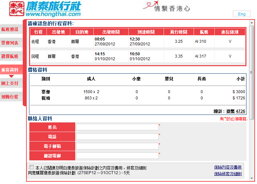The height and width of the screenshot is (184, 257).
Task: Switch language with the Eng button
Action: tap(241, 14)
